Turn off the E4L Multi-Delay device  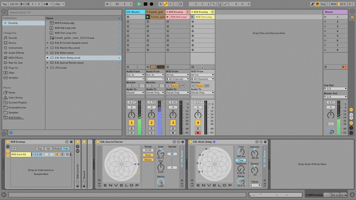[191, 142]
